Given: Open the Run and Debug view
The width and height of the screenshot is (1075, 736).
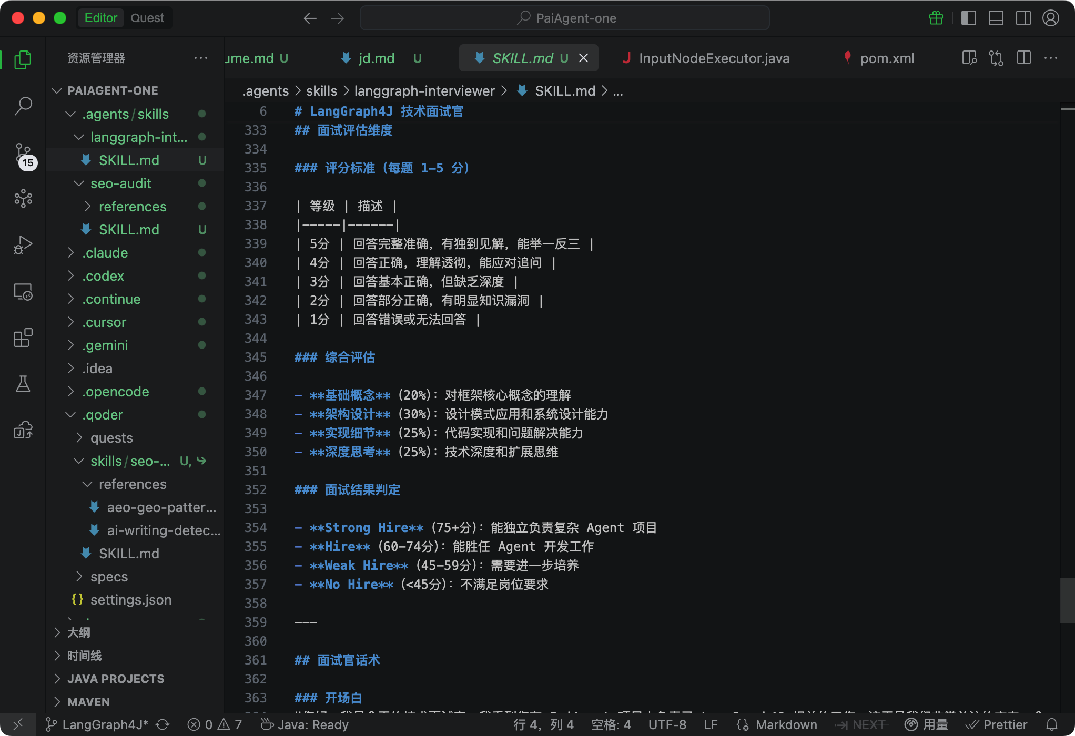Looking at the screenshot, I should point(23,245).
